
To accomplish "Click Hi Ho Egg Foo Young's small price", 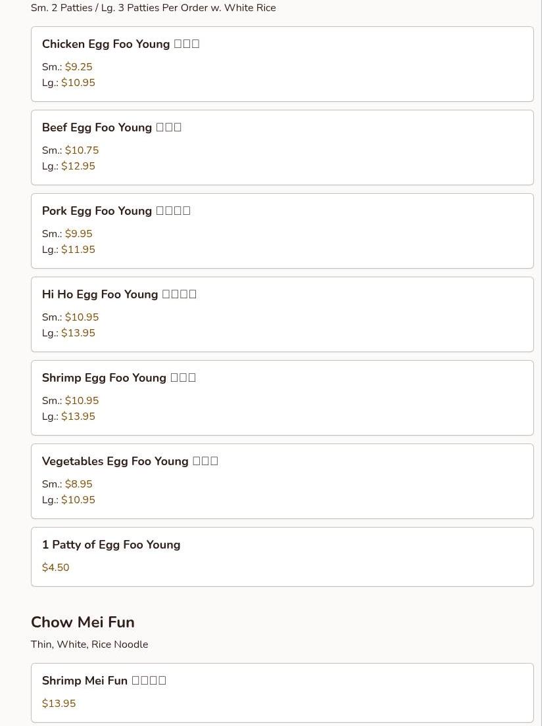I will click(82, 317).
